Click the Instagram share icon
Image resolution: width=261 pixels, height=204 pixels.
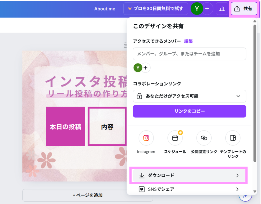(x=146, y=138)
